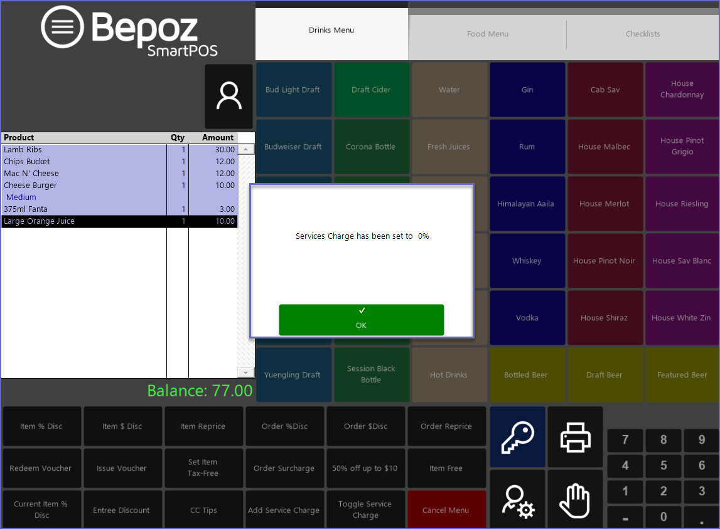The image size is (720, 529).
Task: Select the Drinks Menu tab
Action: point(331,31)
